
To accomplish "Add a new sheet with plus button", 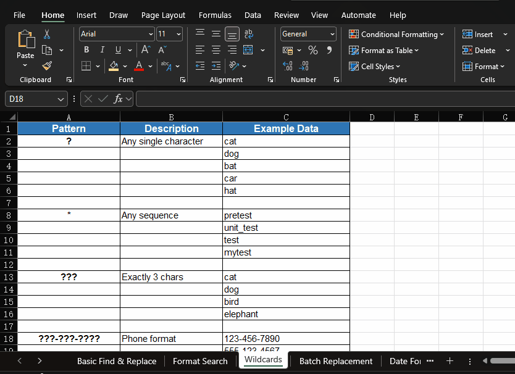I will pos(450,361).
